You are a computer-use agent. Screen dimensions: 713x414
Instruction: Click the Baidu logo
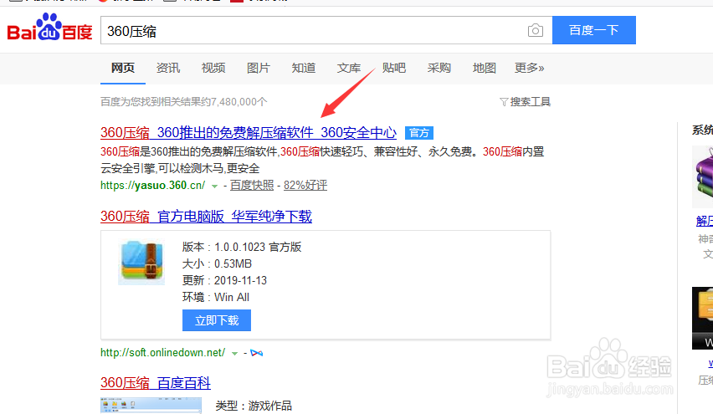click(x=49, y=28)
